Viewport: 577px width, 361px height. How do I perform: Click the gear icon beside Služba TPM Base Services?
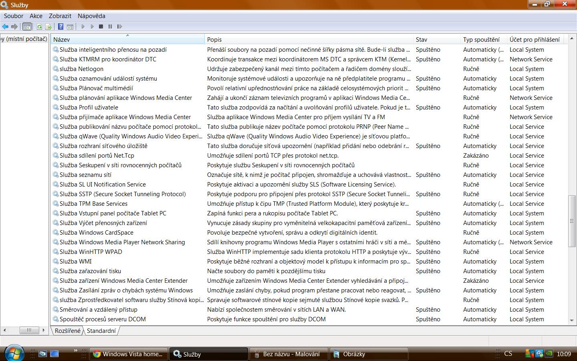(56, 204)
